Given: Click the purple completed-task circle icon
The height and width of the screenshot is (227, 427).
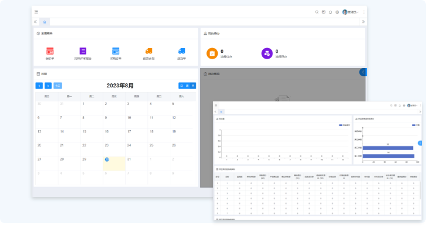Looking at the screenshot, I should click(267, 53).
